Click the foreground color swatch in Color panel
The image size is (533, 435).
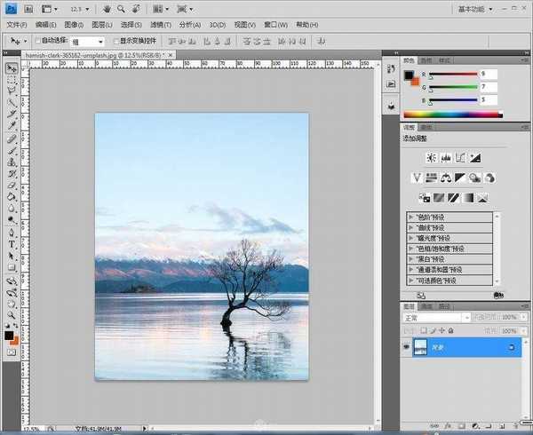point(409,75)
